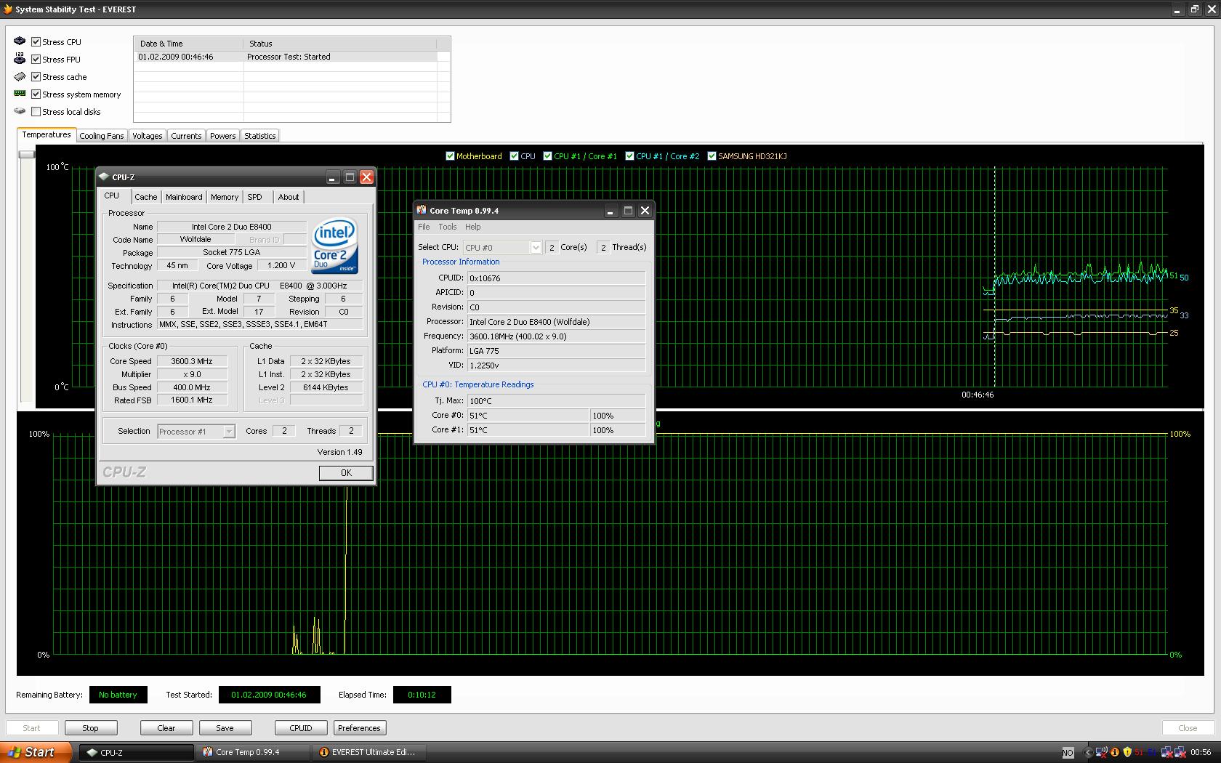This screenshot has width=1221, height=763.
Task: Switch to the Voltages tab
Action: tap(148, 136)
